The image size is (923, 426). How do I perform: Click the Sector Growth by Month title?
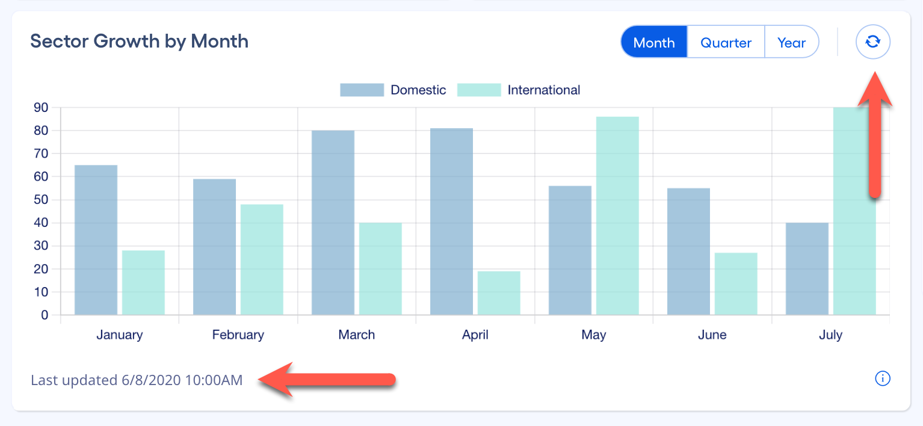139,41
